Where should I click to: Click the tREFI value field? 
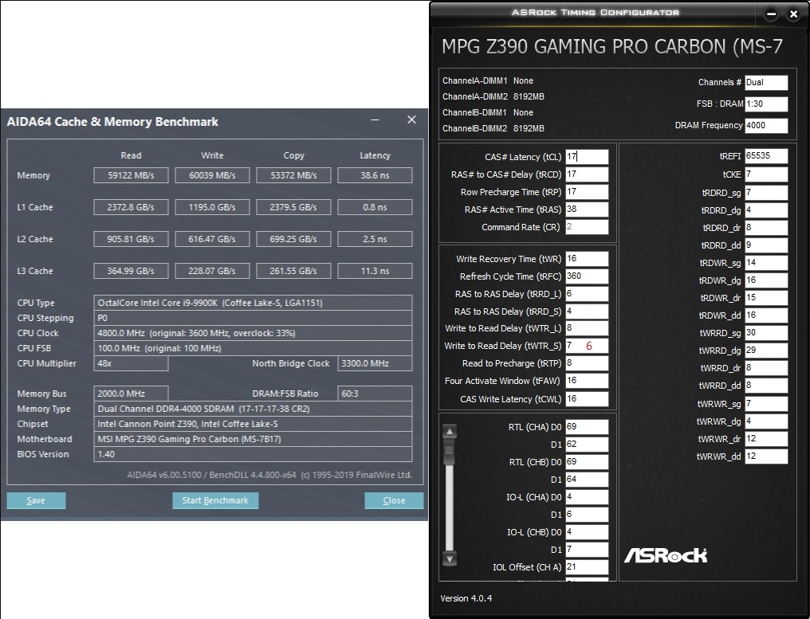point(766,156)
